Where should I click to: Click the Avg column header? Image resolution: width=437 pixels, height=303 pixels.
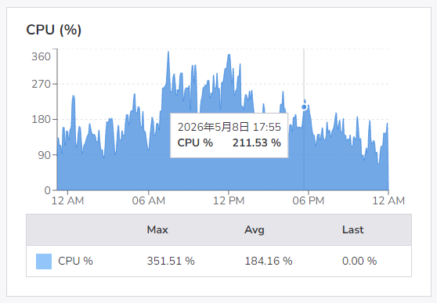point(255,229)
